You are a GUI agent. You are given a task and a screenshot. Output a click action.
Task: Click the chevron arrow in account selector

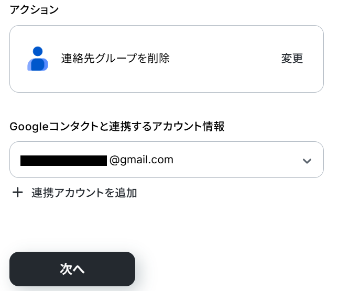point(307,161)
